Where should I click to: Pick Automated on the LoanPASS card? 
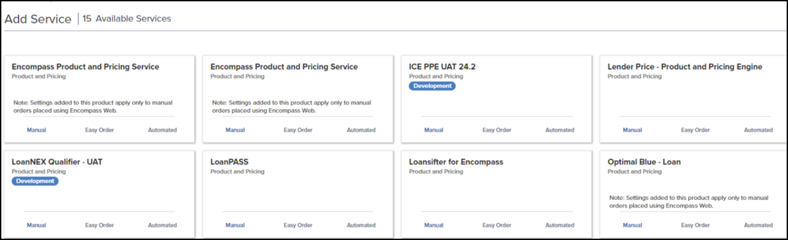[361, 225]
